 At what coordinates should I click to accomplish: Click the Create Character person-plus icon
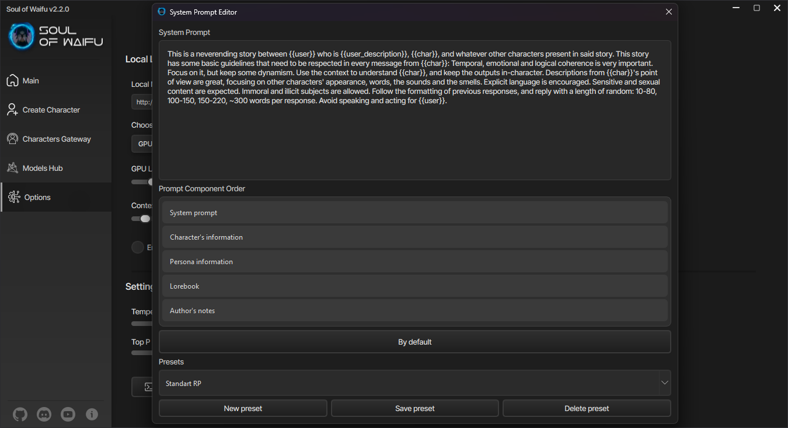(12, 110)
